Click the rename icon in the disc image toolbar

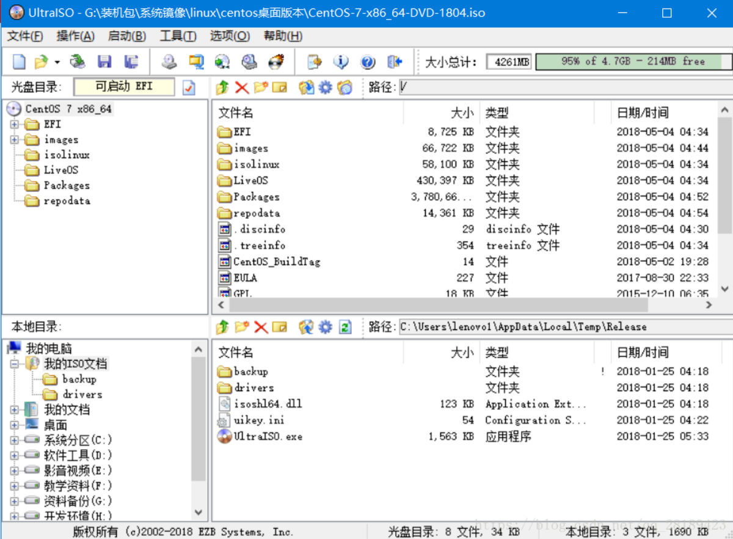(280, 87)
